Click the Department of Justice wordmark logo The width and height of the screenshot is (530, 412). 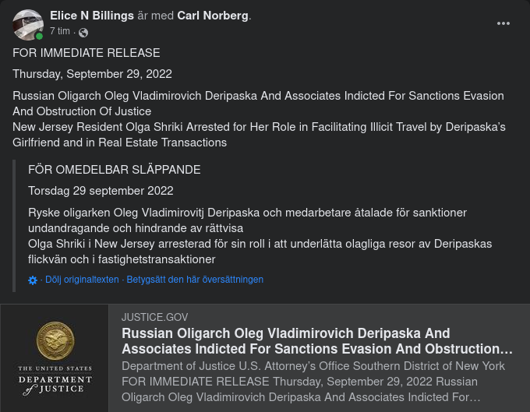(x=55, y=380)
